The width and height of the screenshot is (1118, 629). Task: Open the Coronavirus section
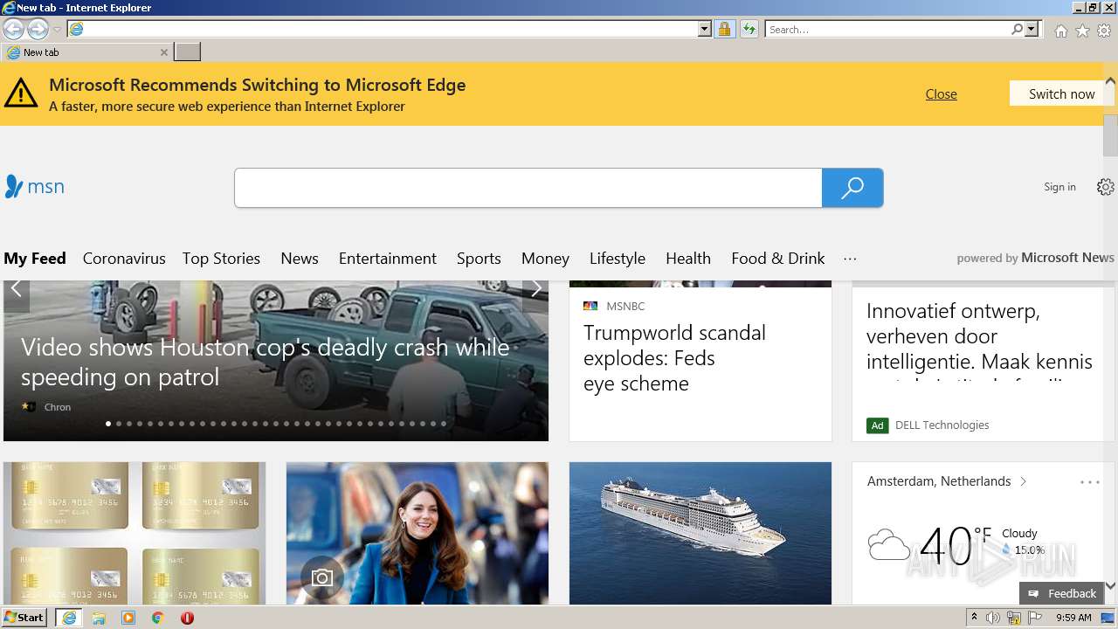click(x=124, y=259)
